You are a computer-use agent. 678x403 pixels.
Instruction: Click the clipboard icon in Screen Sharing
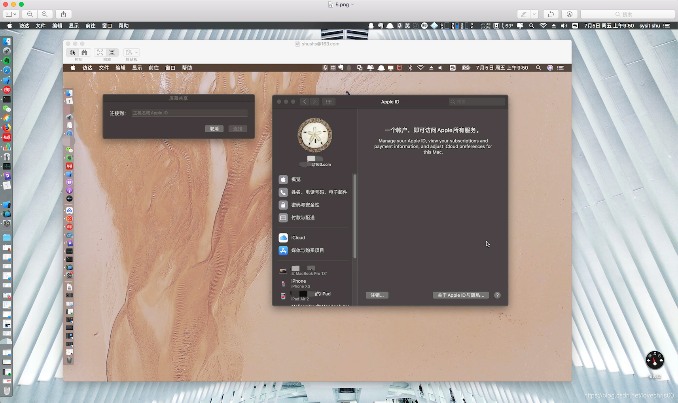click(129, 53)
